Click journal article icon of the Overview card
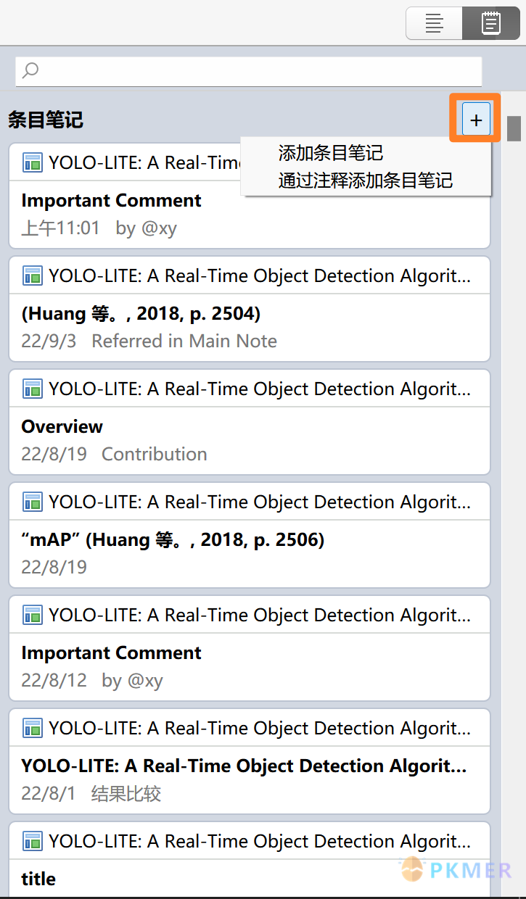 click(32, 389)
